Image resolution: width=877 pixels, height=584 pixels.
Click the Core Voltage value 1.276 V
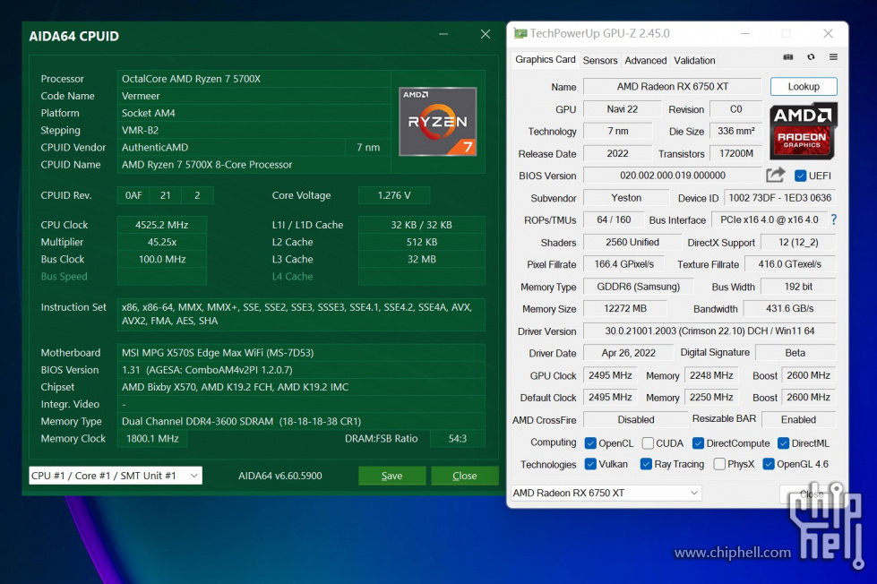click(x=394, y=195)
